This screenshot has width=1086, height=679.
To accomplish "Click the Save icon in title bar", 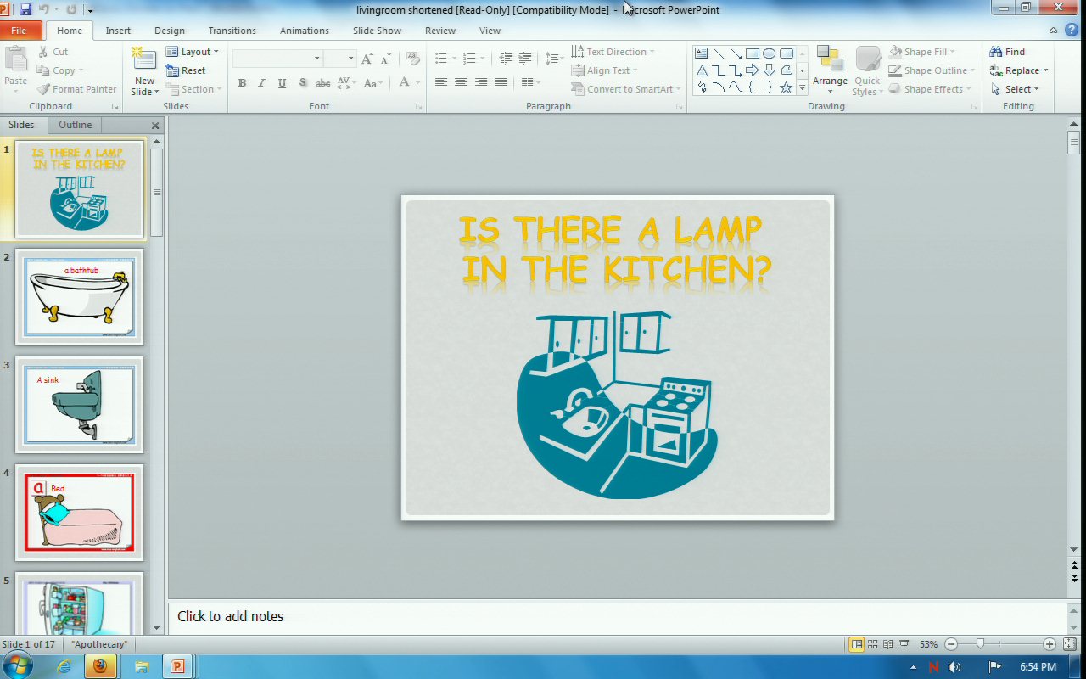I will click(25, 9).
